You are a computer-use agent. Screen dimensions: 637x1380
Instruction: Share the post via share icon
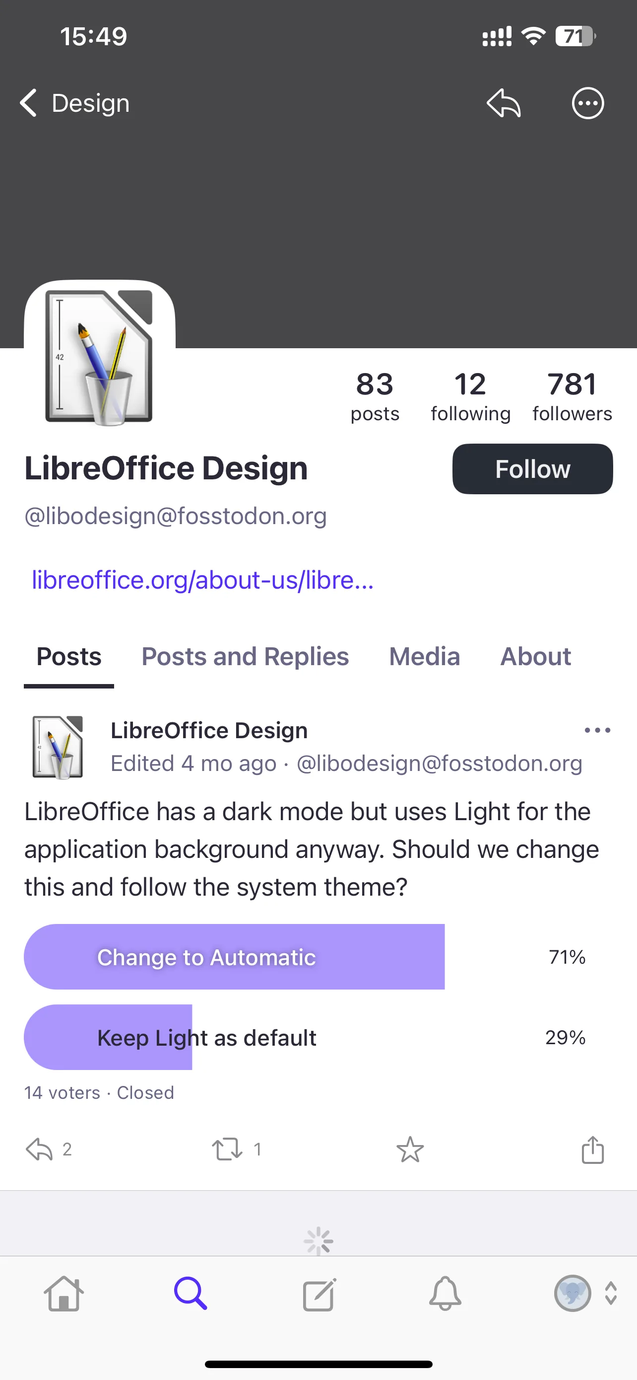click(x=593, y=1149)
